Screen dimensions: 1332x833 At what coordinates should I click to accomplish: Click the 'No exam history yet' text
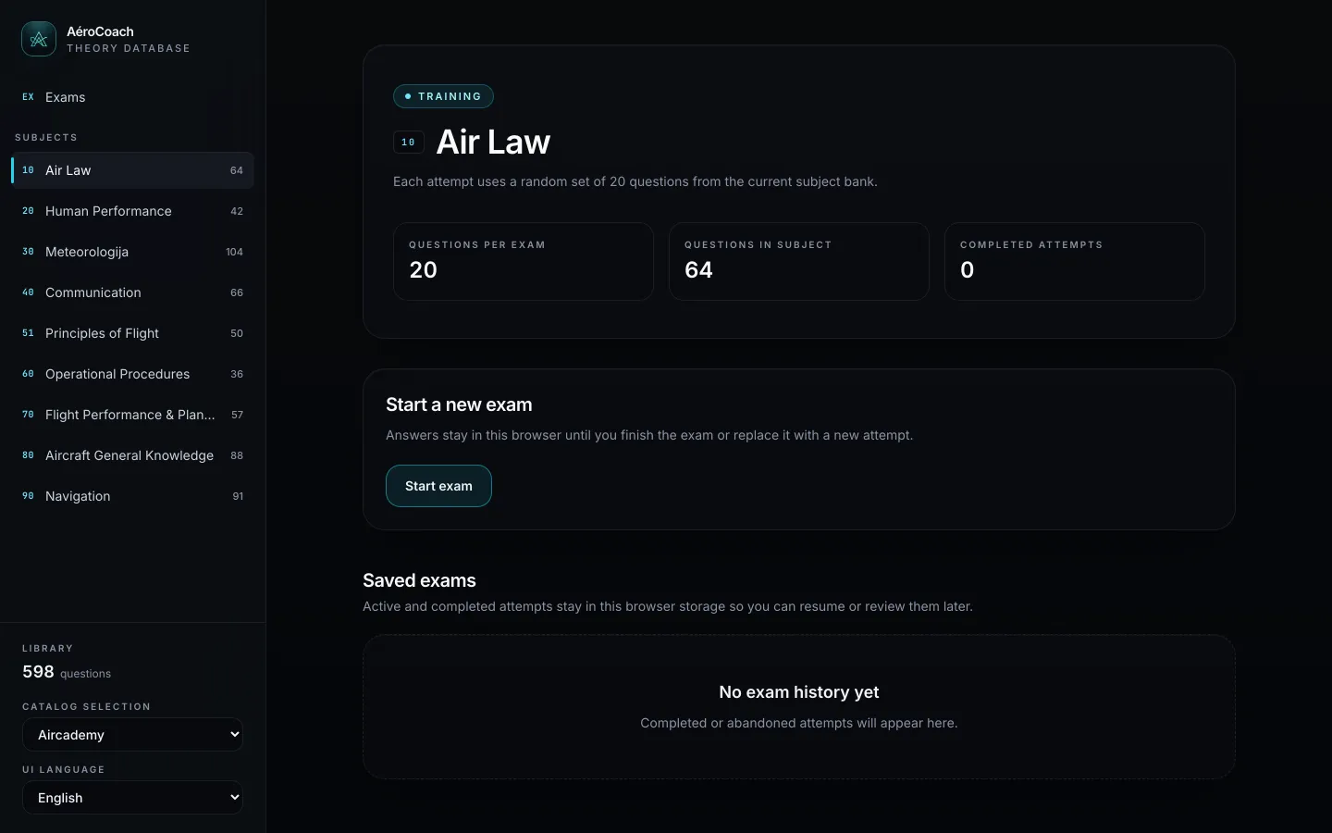[x=799, y=692]
